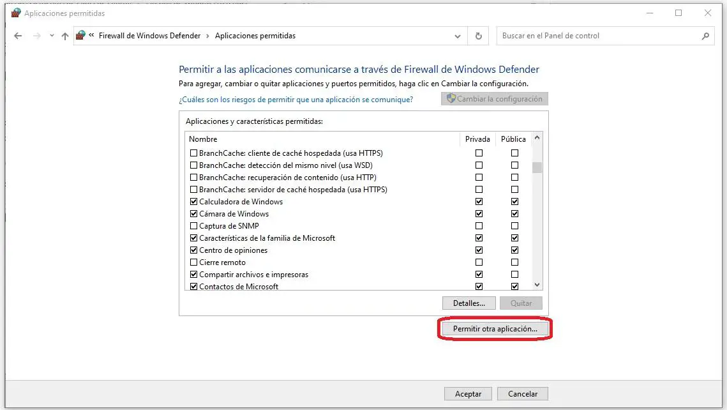Select the Centro de opiniones row text
The width and height of the screenshot is (727, 410).
click(233, 250)
